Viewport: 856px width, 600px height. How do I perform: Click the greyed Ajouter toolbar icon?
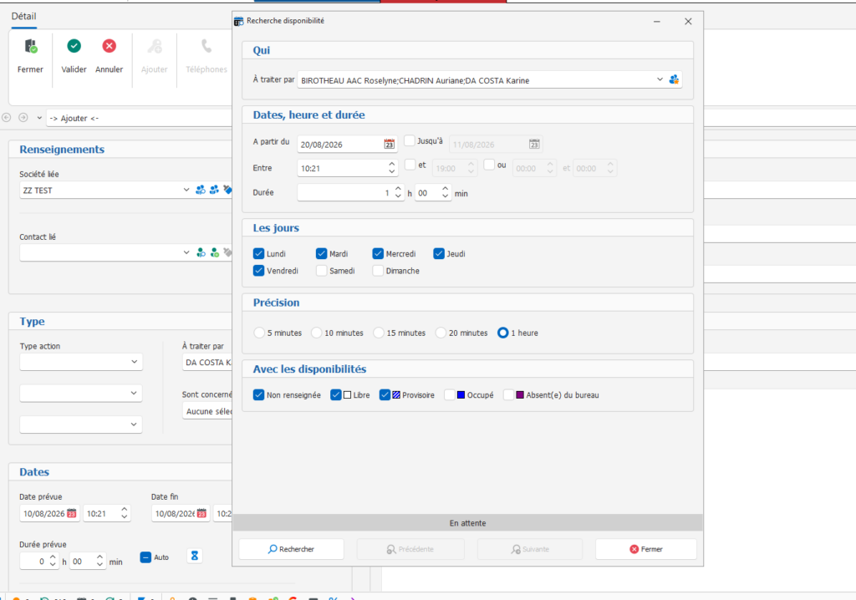tap(155, 47)
